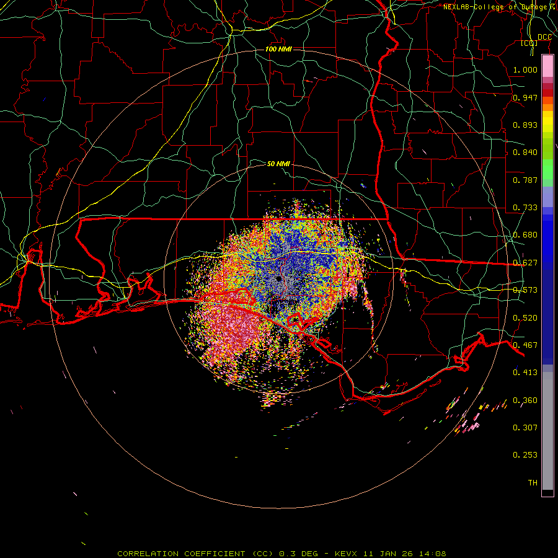558x558 pixels.
Task: Click the 0.467 scale value
Action: [x=525, y=345]
